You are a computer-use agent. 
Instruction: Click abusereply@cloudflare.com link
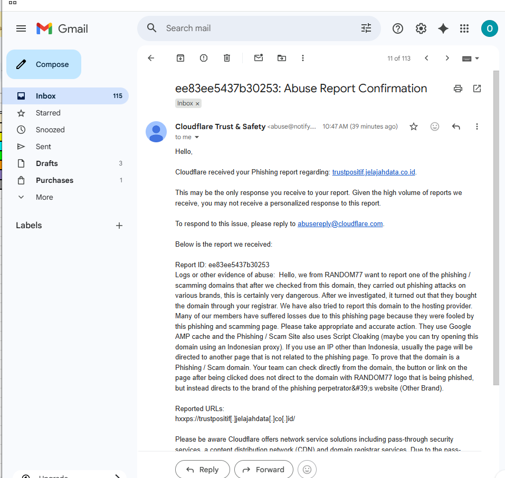click(x=340, y=224)
